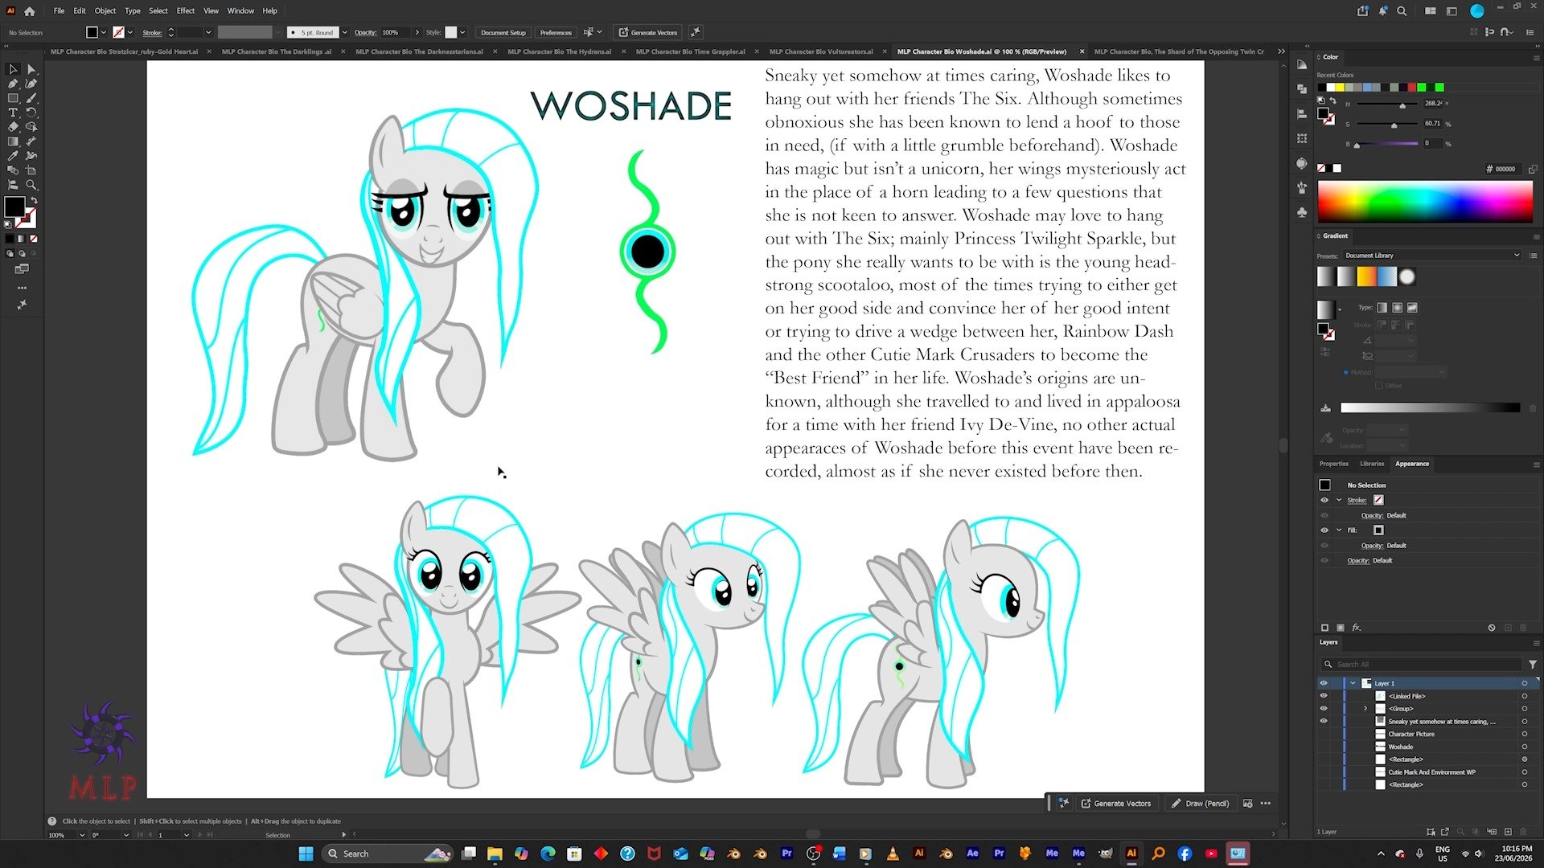Pick the yellow recent color swatch
This screenshot has height=868, width=1544.
pos(1340,88)
